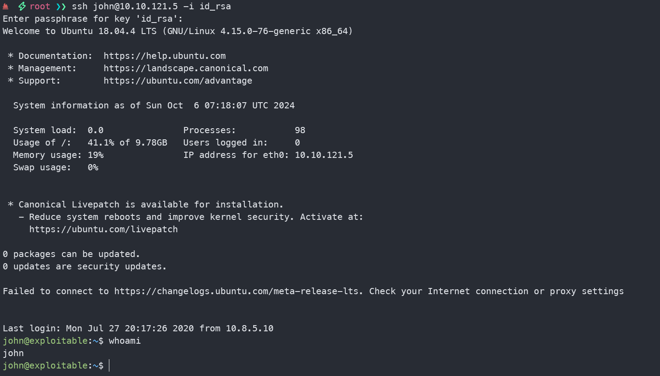The width and height of the screenshot is (660, 376).
Task: Click the ssh john@10.10.121.5 command text
Action: (125, 7)
